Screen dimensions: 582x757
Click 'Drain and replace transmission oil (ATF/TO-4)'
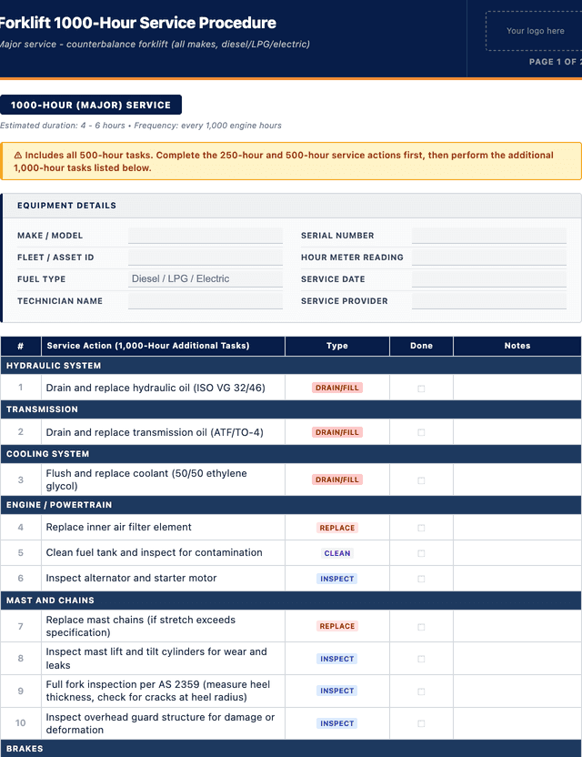[x=155, y=432]
